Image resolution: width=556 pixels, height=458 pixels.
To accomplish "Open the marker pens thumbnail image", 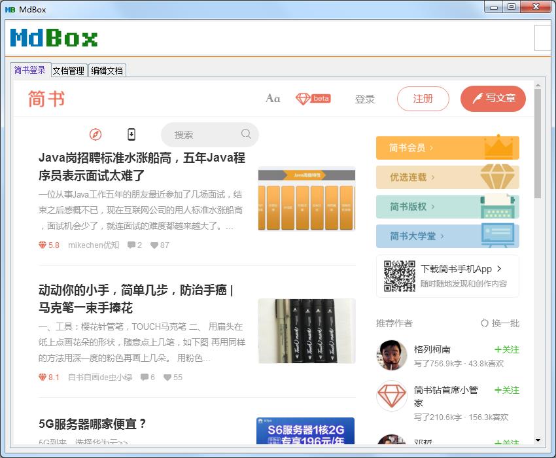I will (x=306, y=331).
